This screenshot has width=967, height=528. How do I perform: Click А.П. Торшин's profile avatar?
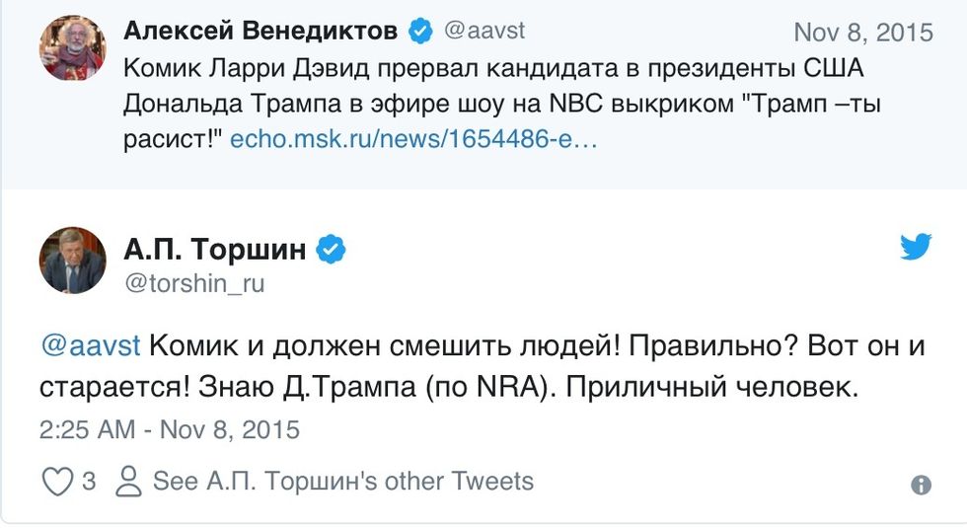pos(72,261)
